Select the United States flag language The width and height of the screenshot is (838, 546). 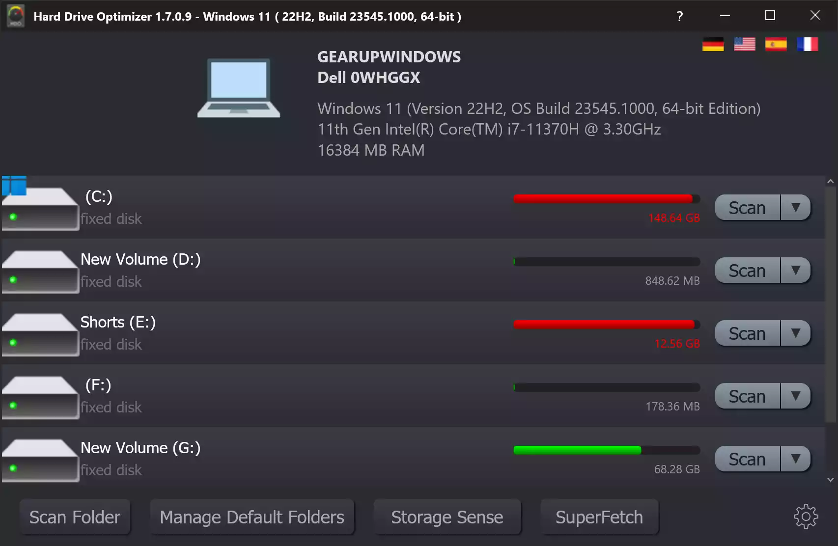point(745,44)
